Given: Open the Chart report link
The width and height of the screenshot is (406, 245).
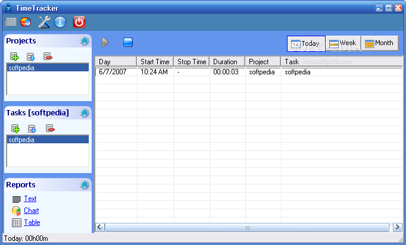Looking at the screenshot, I should (32, 211).
